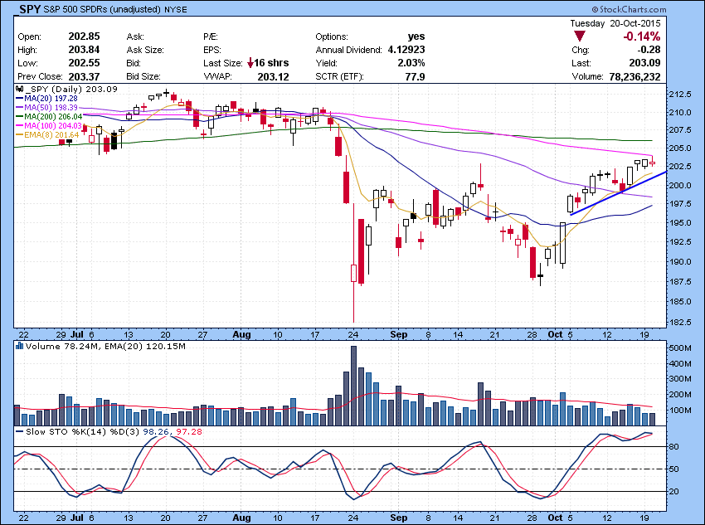This screenshot has height=525, width=705.
Task: Select the Last Size 16 shrs value
Action: pyautogui.click(x=271, y=63)
